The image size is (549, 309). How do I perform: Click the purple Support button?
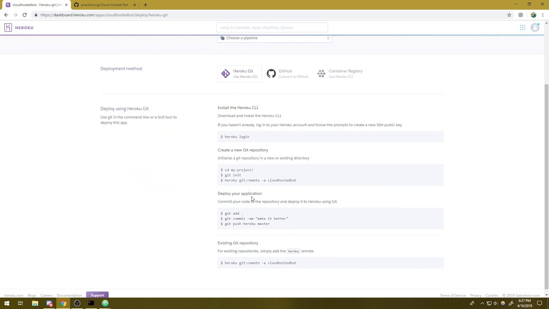[97, 295]
